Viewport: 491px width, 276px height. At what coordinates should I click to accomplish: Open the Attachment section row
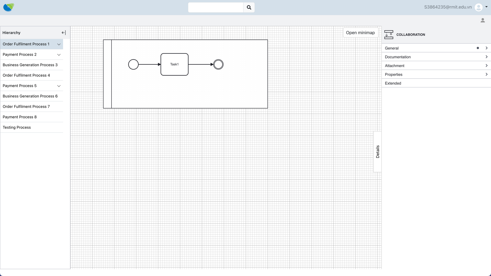pyautogui.click(x=436, y=66)
